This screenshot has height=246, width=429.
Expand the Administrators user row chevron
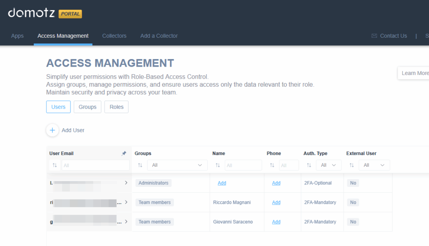pyautogui.click(x=126, y=183)
